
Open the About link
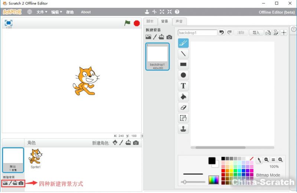(x=86, y=12)
